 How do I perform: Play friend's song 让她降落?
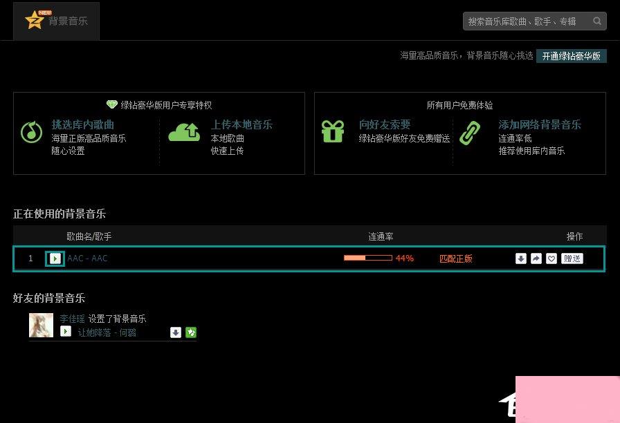(66, 331)
